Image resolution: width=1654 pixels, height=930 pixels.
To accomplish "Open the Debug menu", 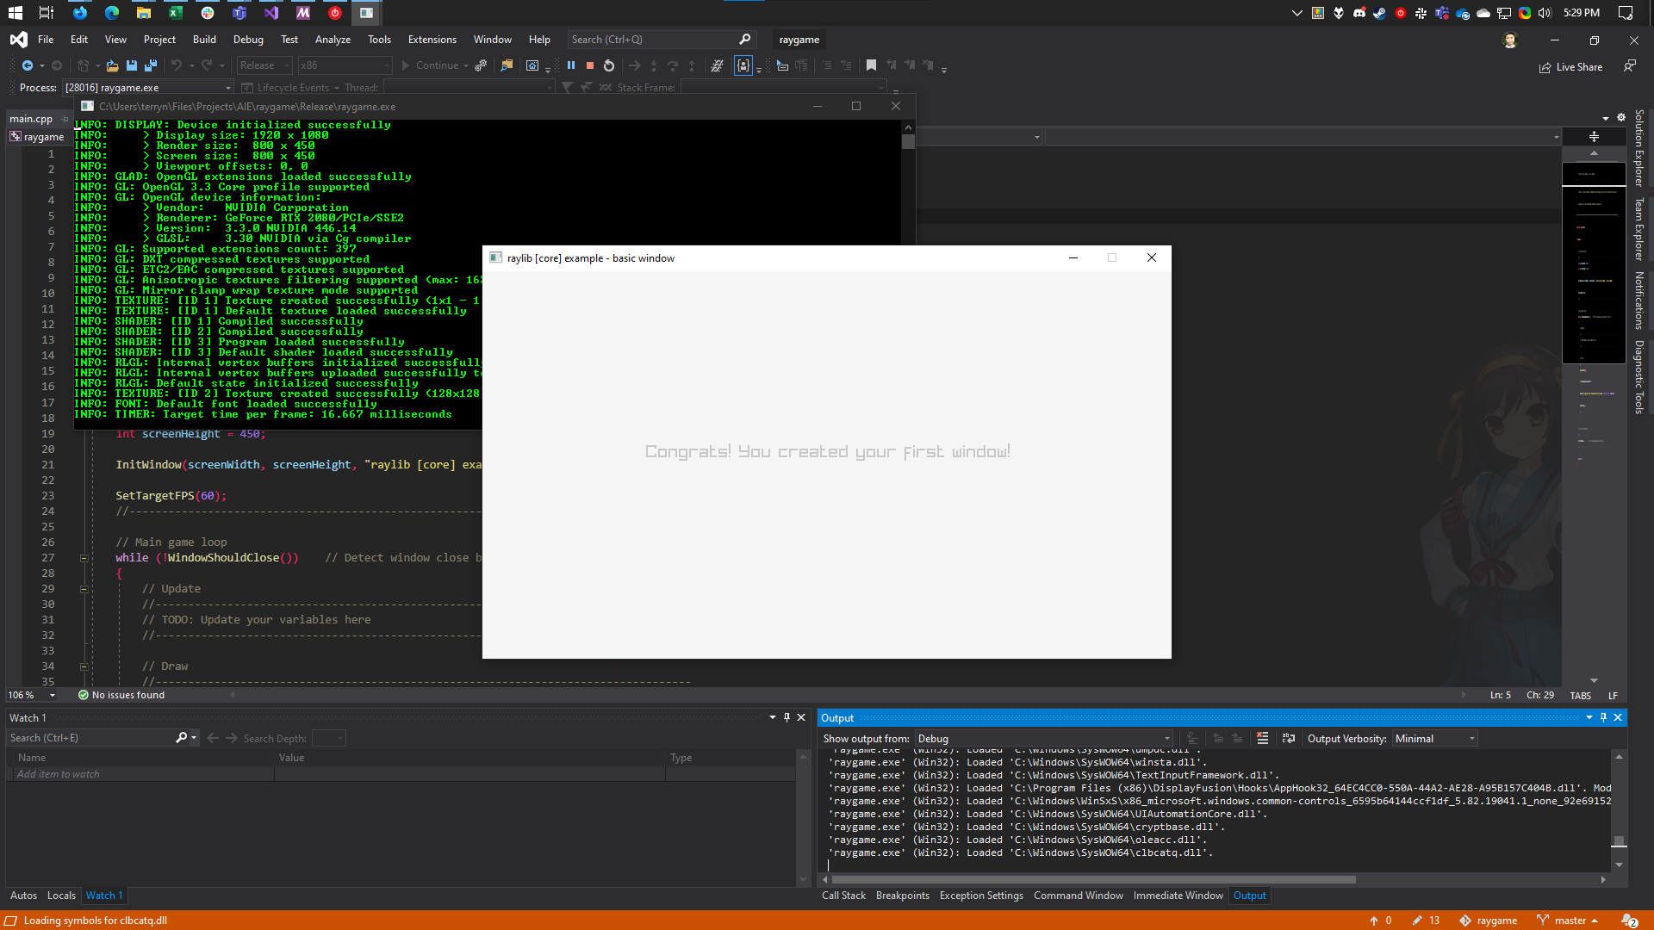I will (248, 40).
